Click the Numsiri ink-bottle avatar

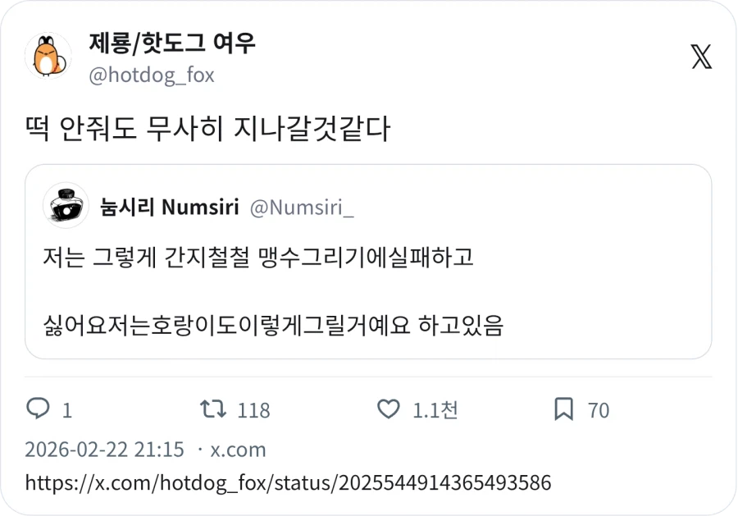coord(66,205)
